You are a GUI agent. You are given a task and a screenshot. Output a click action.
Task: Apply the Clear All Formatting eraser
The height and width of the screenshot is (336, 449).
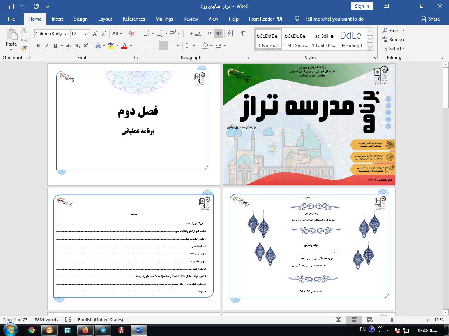click(132, 34)
